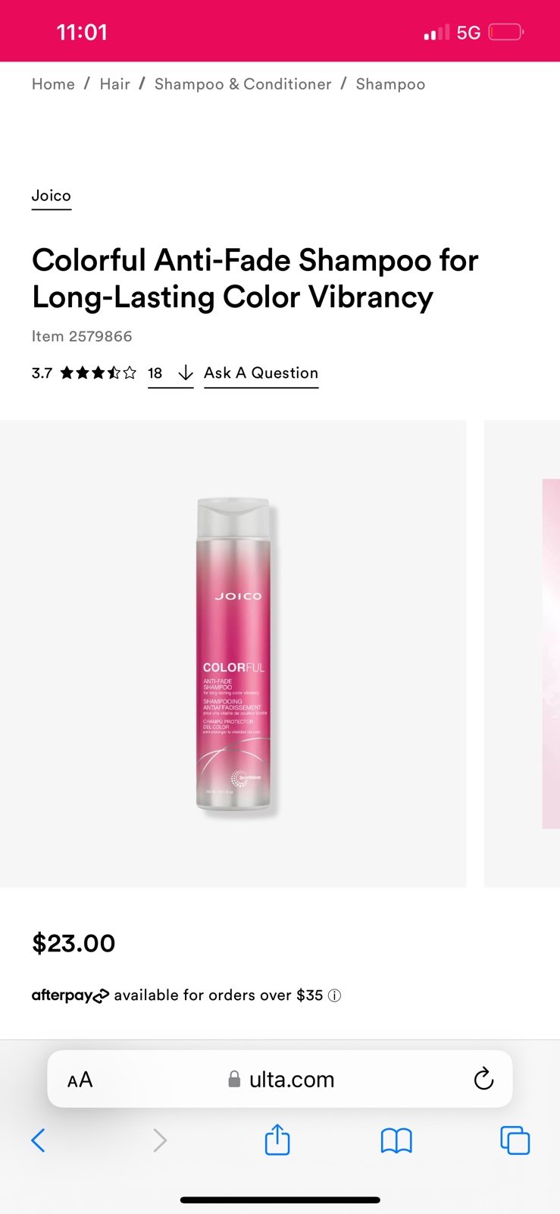Show open Safari tabs icon
This screenshot has height=1214, width=560.
pos(515,1140)
